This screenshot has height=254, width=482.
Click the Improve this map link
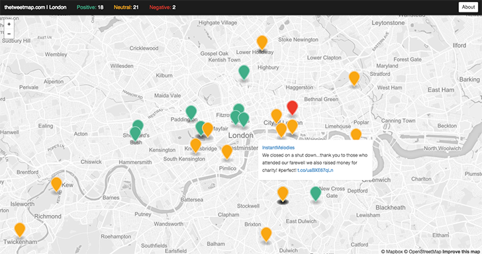(461, 251)
